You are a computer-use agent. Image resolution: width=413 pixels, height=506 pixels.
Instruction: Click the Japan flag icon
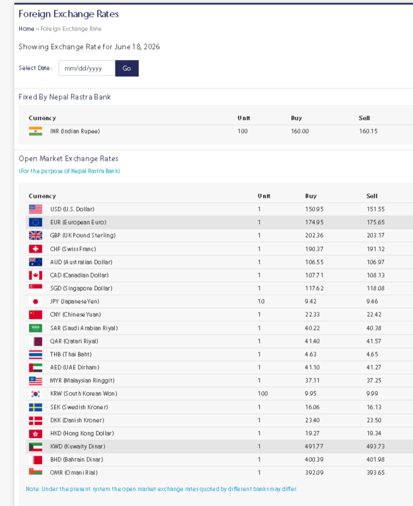[35, 302]
